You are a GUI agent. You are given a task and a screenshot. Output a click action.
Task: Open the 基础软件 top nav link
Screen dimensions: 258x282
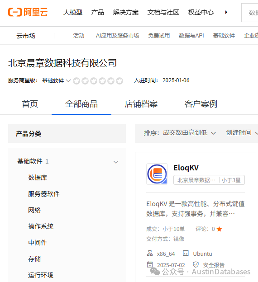[x=224, y=36]
